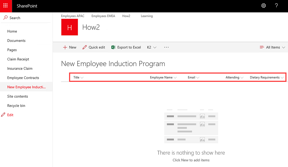This screenshot has height=167, width=288.
Task: Switch to the Employees APAC tab
Action: point(73,16)
